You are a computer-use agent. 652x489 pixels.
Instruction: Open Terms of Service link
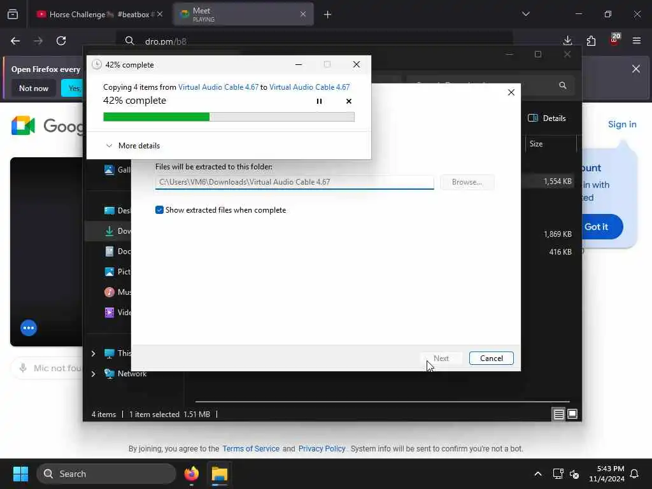click(251, 449)
